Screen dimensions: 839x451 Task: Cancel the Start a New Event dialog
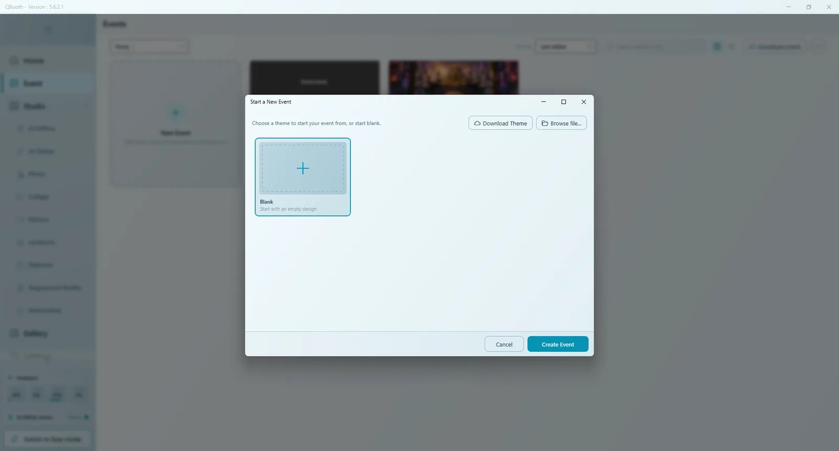pyautogui.click(x=504, y=344)
